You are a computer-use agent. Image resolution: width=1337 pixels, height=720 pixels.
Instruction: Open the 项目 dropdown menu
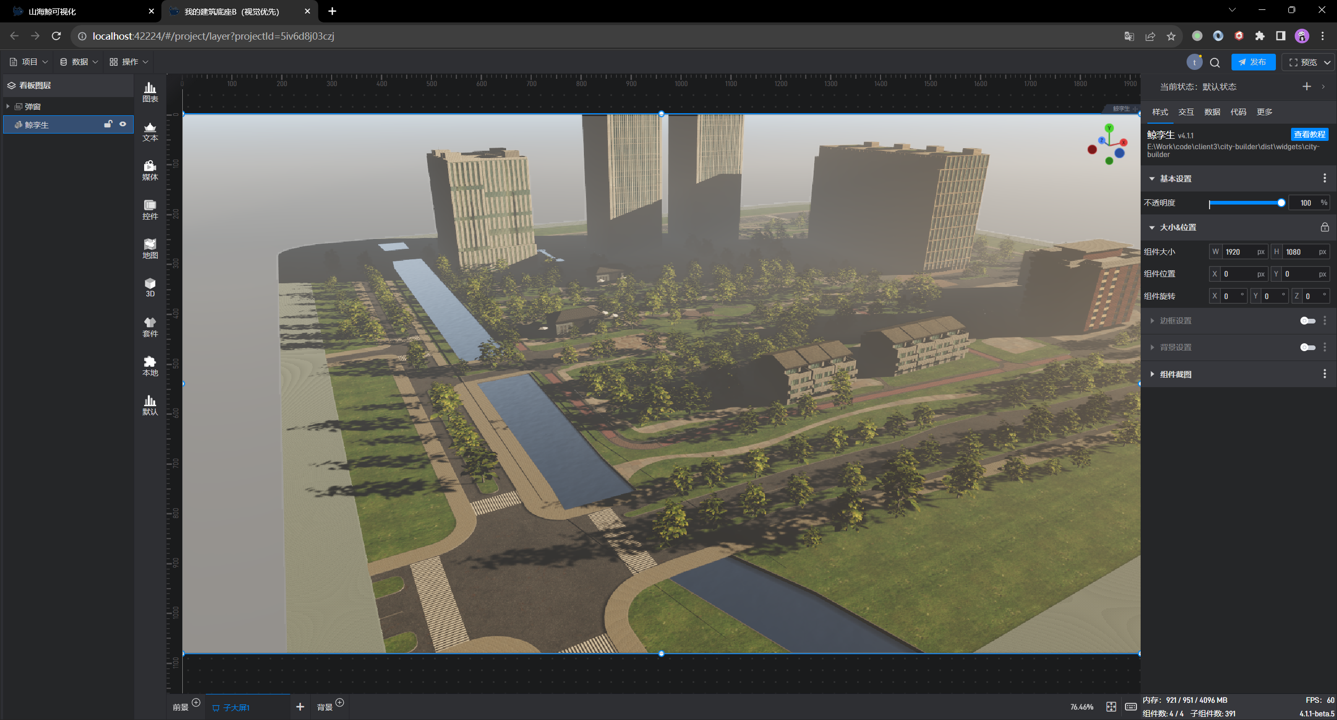click(x=29, y=62)
